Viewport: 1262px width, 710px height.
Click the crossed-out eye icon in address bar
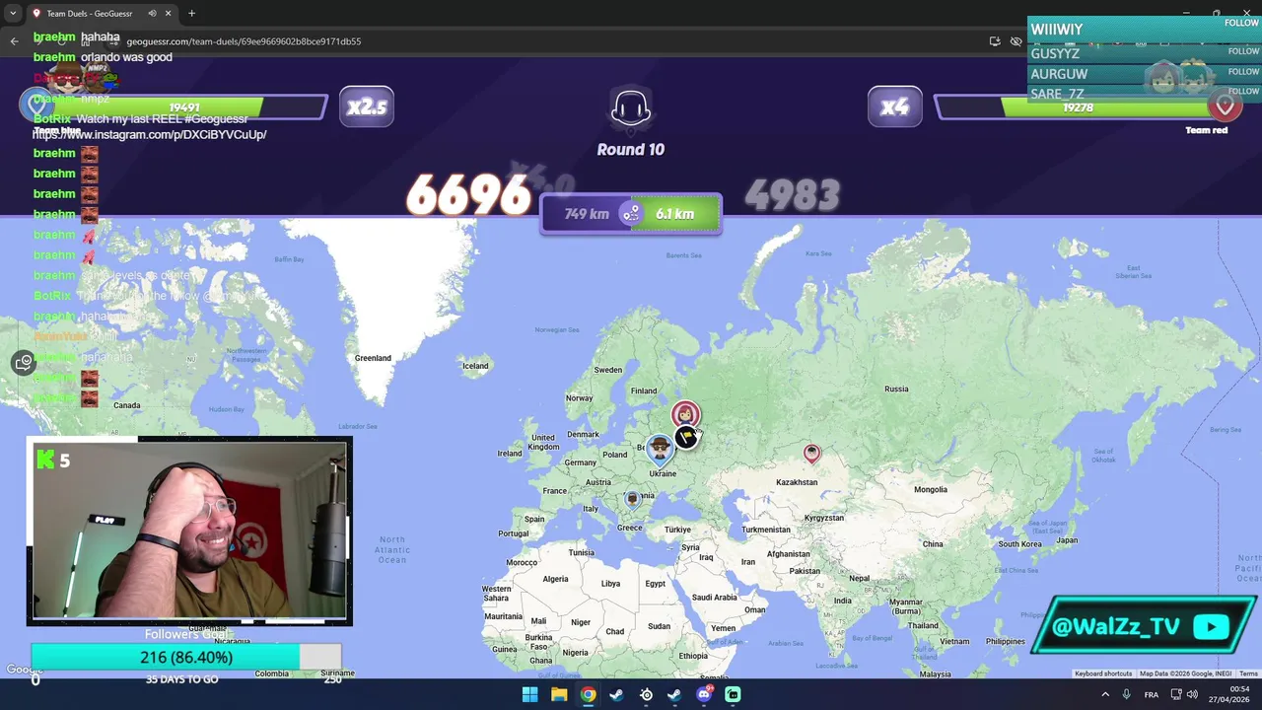click(1017, 41)
